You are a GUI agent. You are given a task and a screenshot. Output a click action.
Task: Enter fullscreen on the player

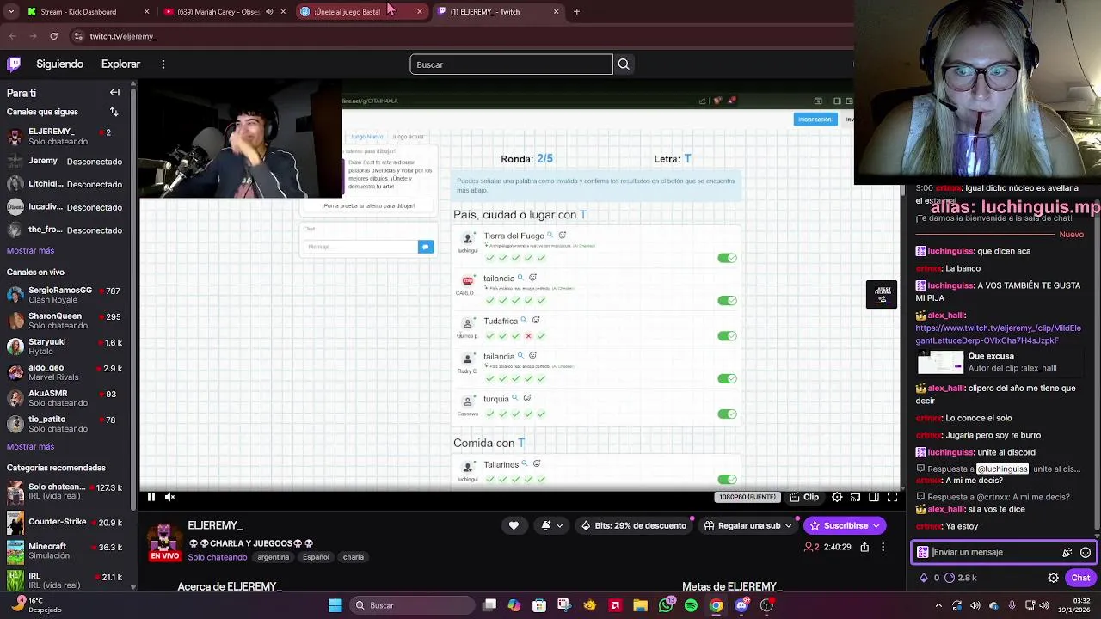click(892, 497)
